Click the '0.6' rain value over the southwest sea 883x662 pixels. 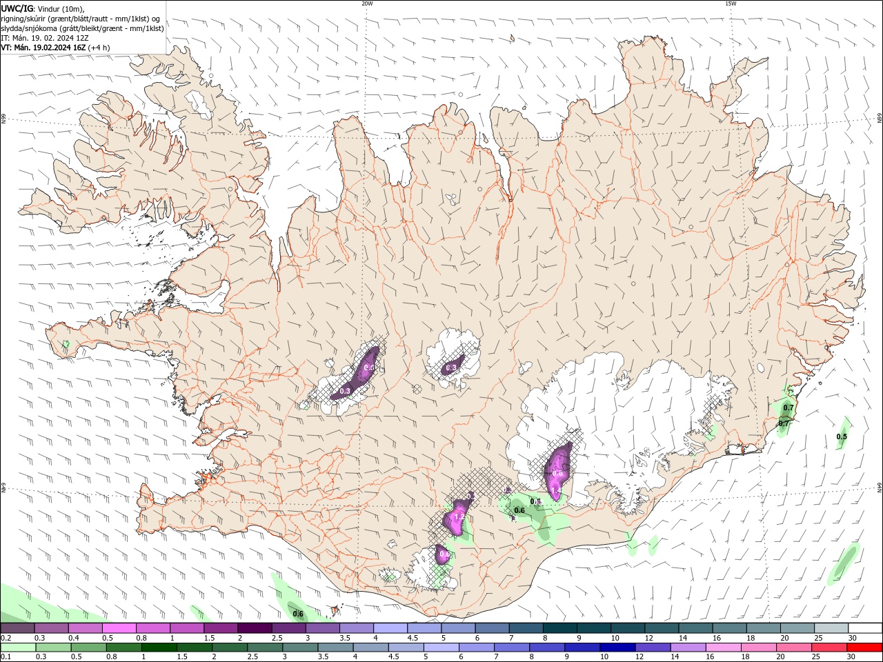click(x=298, y=614)
